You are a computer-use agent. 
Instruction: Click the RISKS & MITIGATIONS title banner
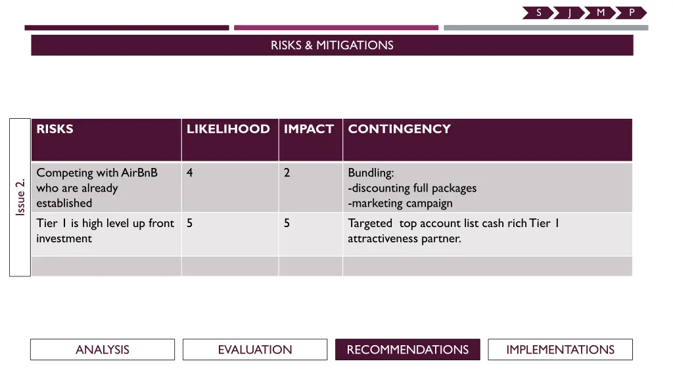point(332,45)
